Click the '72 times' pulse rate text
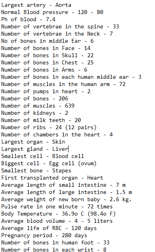 [x=100, y=206]
